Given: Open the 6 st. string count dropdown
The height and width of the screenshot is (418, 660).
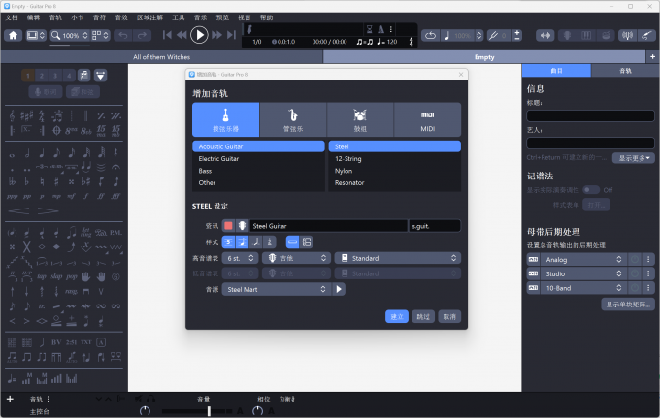Looking at the screenshot, I should coord(240,258).
